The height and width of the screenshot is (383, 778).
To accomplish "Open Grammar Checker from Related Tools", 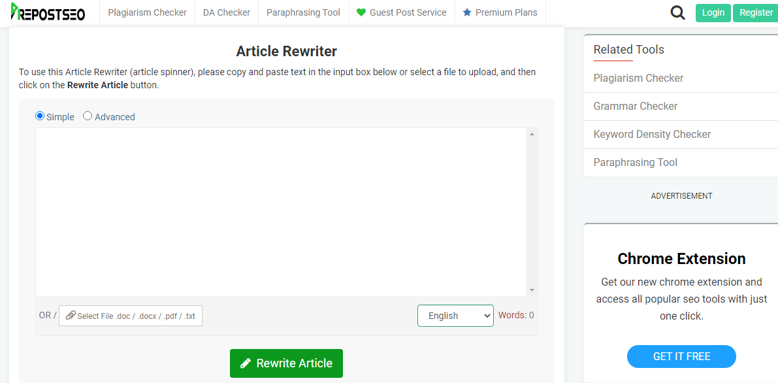I will coord(635,106).
